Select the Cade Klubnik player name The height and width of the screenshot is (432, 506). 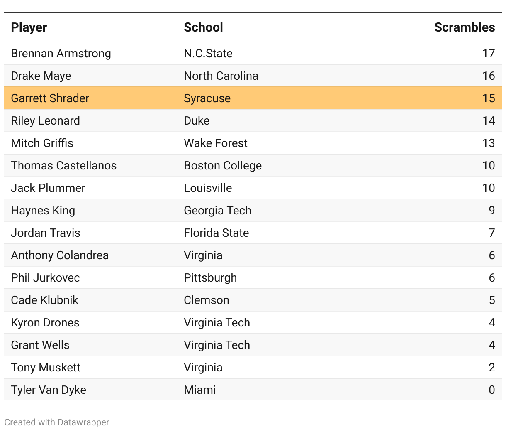coord(45,300)
